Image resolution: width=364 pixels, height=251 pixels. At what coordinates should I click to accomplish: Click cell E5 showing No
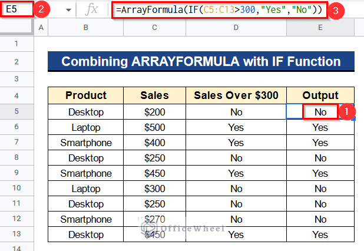point(320,112)
